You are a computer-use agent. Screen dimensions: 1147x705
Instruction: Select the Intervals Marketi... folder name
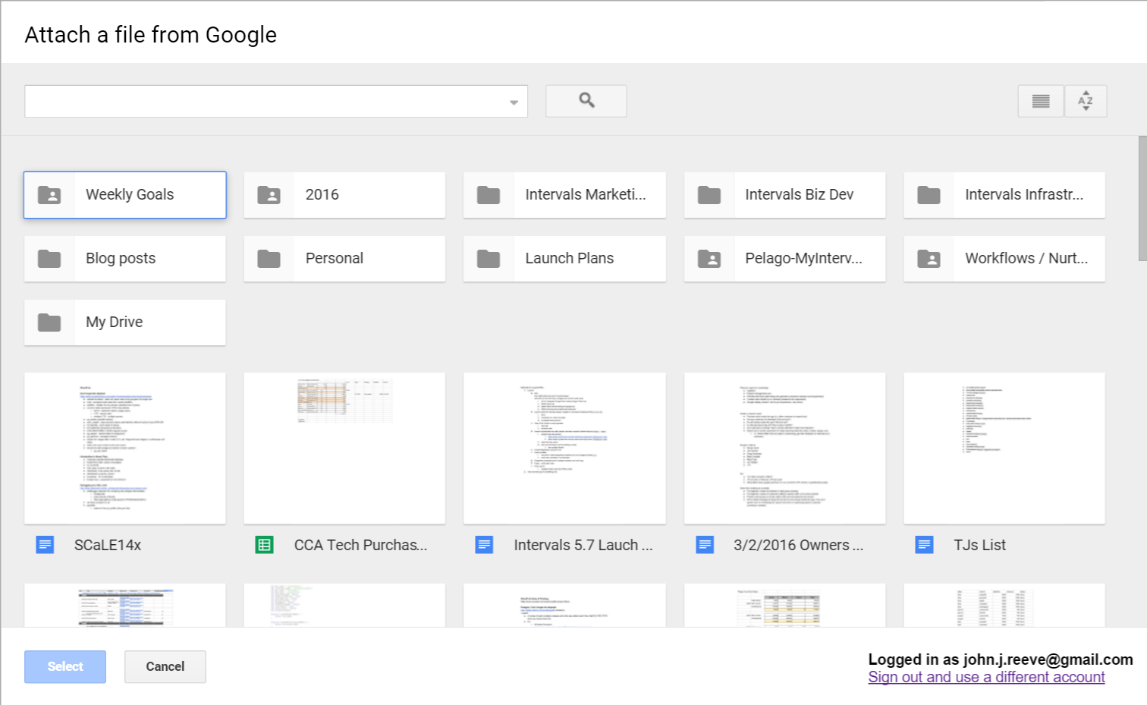(x=586, y=194)
